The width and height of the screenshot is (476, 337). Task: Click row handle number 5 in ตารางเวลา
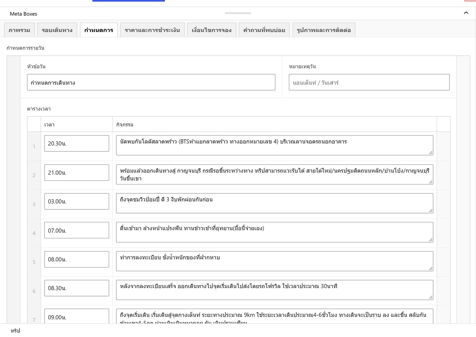[34, 262]
